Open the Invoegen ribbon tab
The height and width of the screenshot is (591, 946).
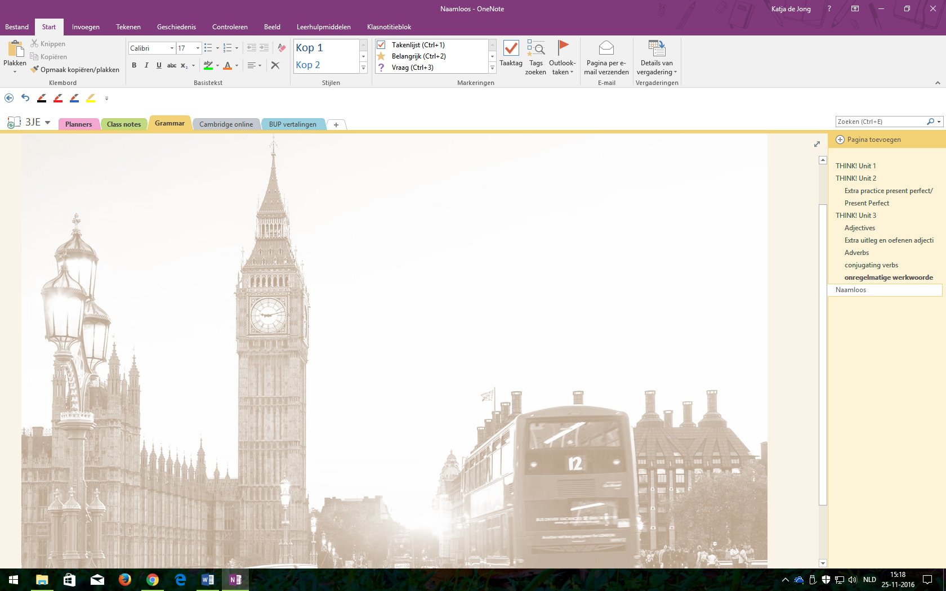(x=86, y=27)
